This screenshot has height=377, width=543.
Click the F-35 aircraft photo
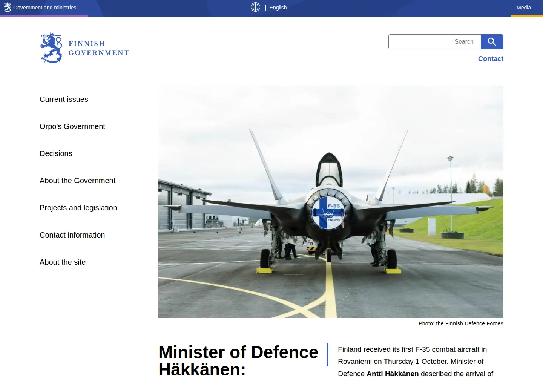(331, 202)
